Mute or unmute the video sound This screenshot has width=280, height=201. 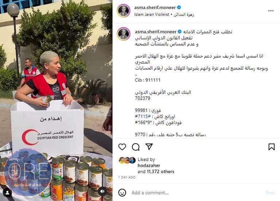(102, 191)
